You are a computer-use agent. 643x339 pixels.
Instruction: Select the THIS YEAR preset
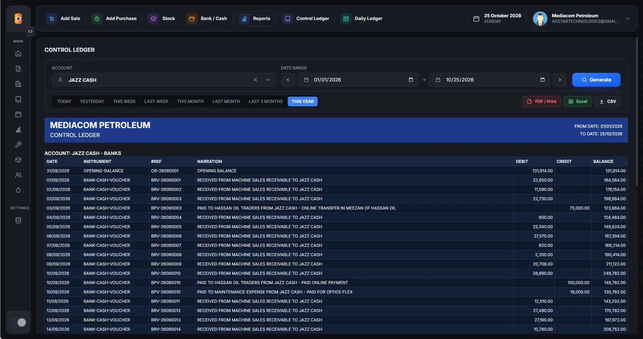pos(303,101)
